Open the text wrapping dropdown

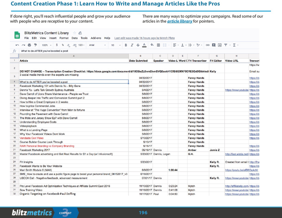(x=191, y=45)
